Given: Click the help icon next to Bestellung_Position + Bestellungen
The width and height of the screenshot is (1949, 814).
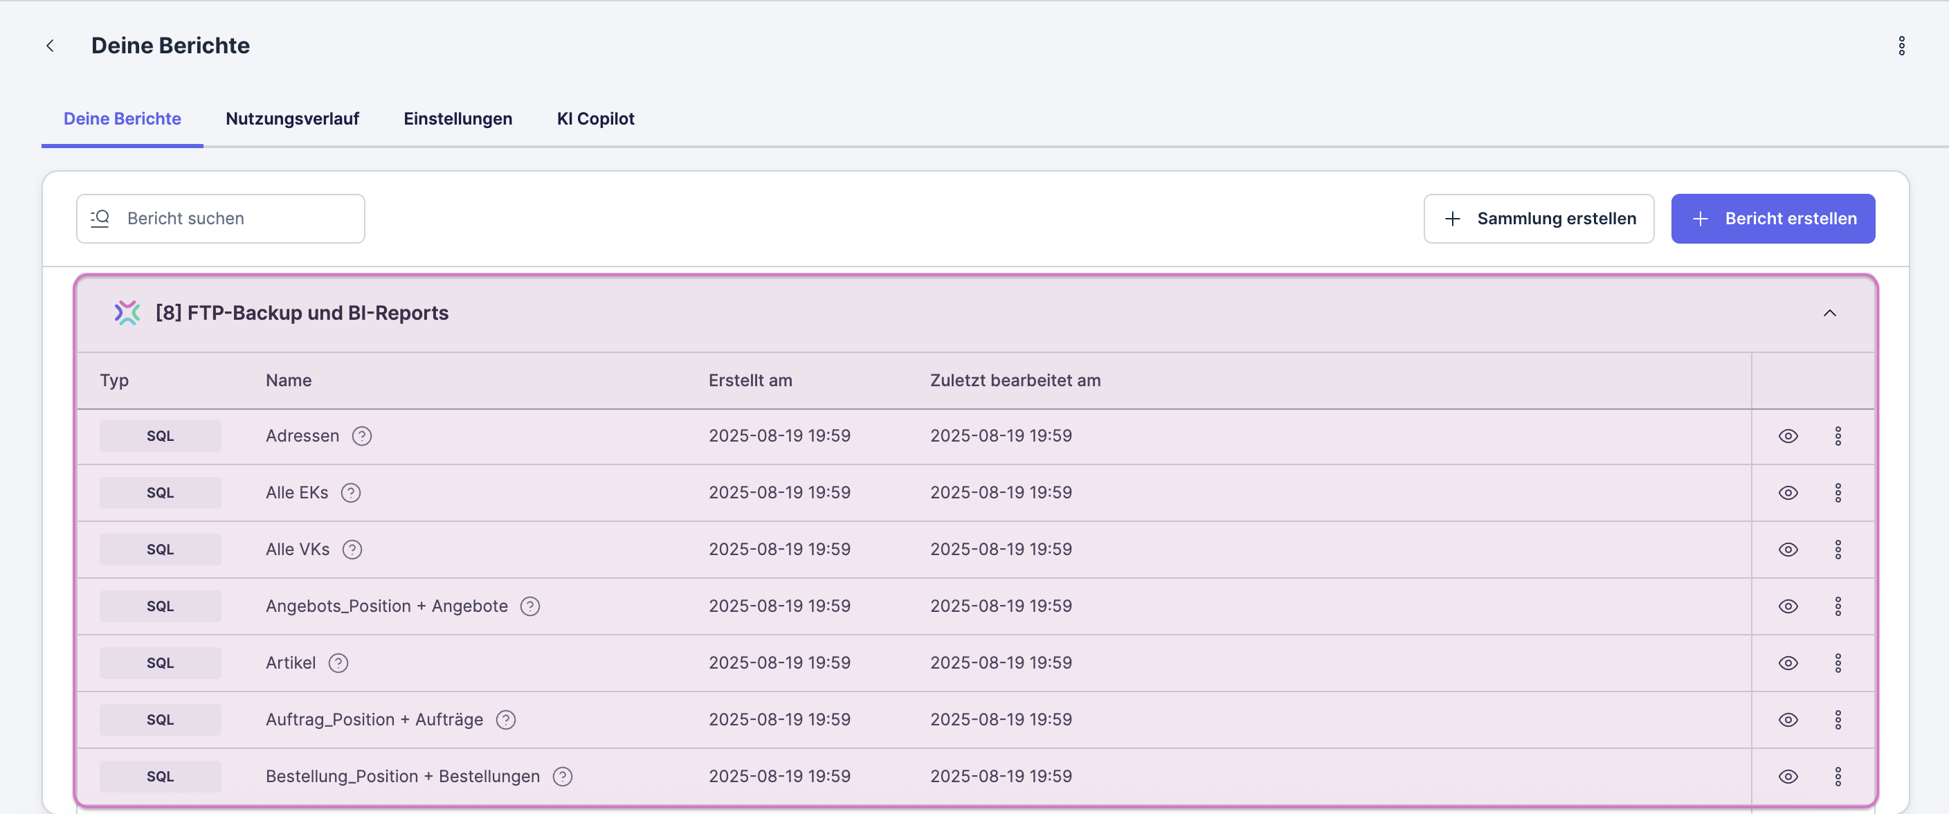Looking at the screenshot, I should [562, 776].
